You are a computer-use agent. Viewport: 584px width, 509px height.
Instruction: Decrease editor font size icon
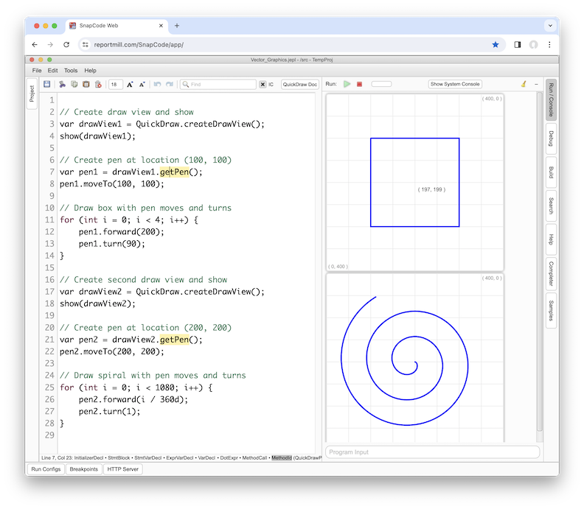142,85
